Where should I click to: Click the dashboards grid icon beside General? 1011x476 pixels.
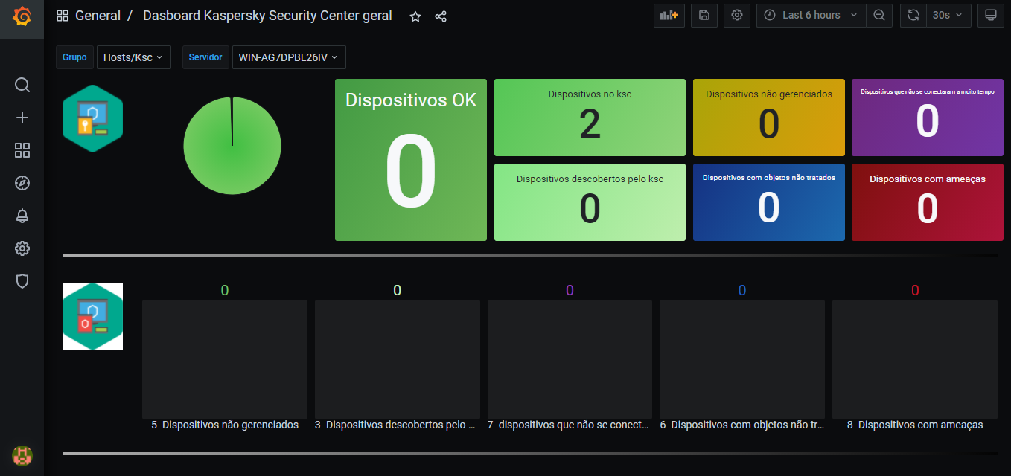tap(63, 16)
